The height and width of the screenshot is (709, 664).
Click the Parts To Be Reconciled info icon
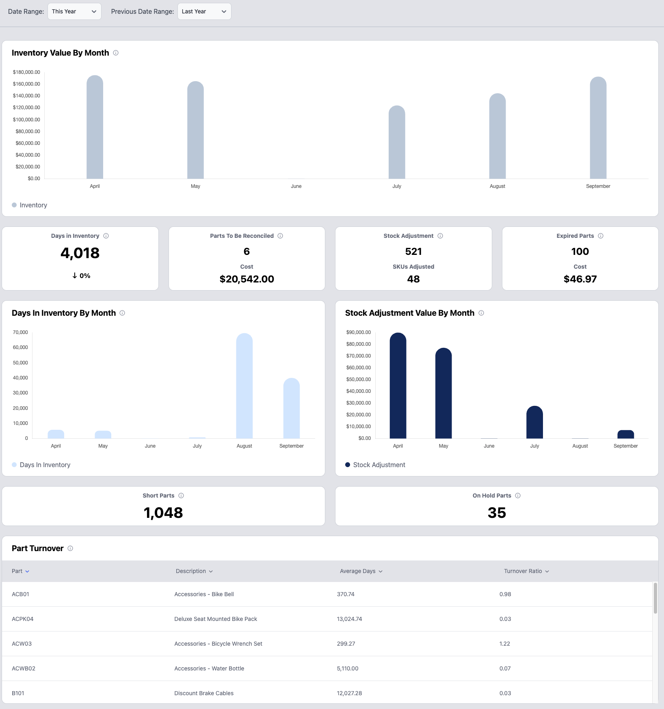point(280,235)
